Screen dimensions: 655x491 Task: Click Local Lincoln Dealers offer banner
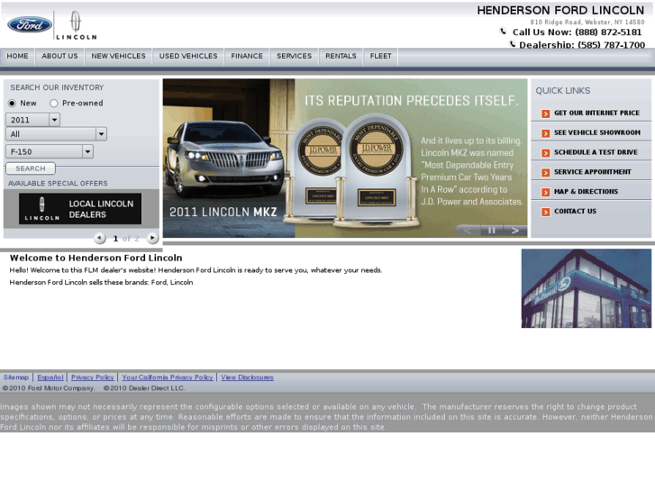pos(80,208)
